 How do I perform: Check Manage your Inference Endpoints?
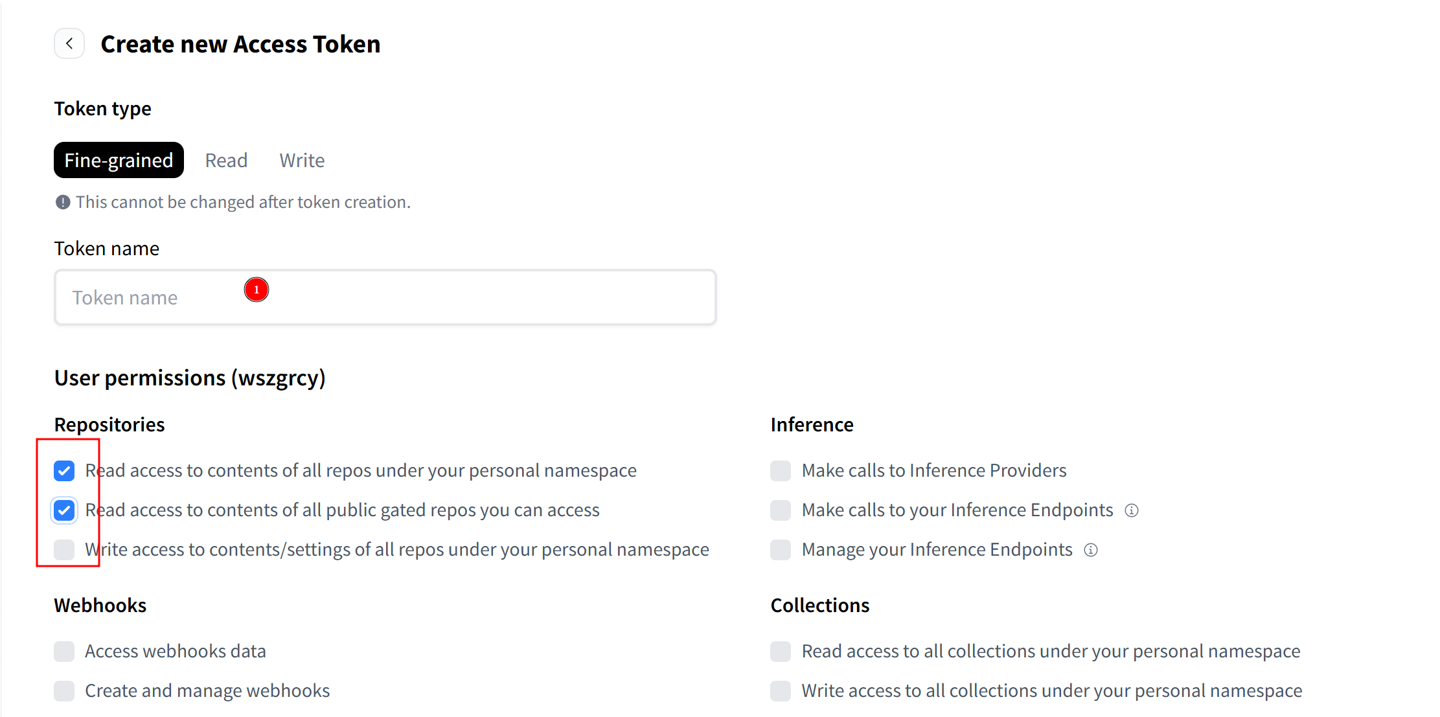pos(781,550)
